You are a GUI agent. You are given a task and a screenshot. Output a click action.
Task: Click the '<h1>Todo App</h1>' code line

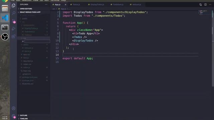point(86,33)
